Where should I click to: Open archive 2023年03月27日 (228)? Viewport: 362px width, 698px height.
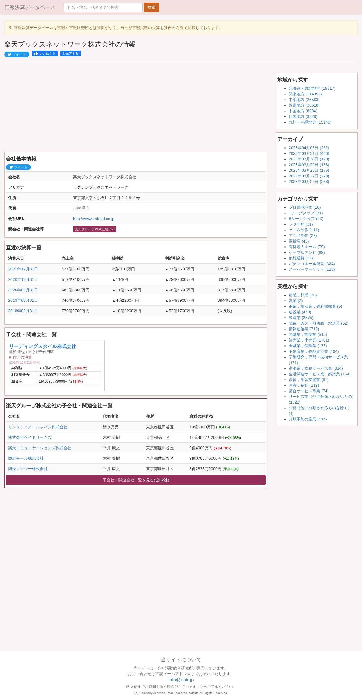click(309, 176)
